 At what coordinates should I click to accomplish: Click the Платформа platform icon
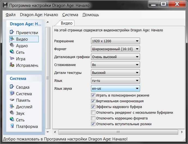[x=12, y=126]
